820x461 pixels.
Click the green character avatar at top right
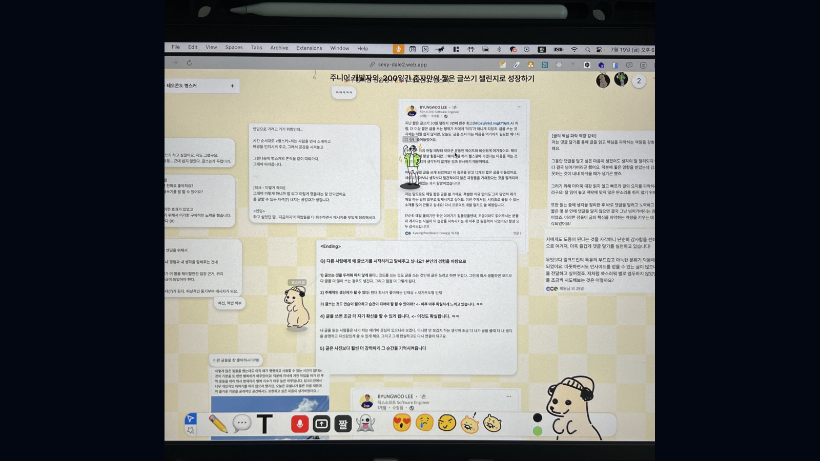pyautogui.click(x=621, y=79)
